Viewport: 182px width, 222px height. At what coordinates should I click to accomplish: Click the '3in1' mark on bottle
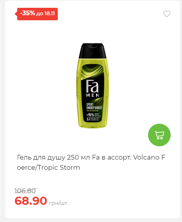point(88,119)
